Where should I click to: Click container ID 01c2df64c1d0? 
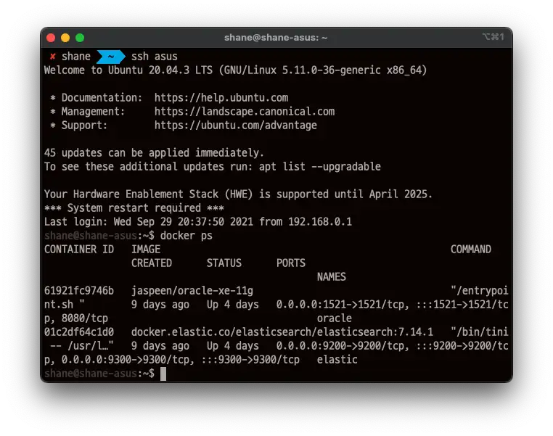pyautogui.click(x=79, y=332)
